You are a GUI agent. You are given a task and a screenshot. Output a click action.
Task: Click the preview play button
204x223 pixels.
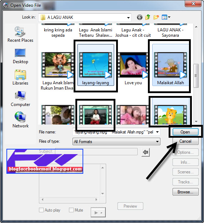tap(98, 212)
